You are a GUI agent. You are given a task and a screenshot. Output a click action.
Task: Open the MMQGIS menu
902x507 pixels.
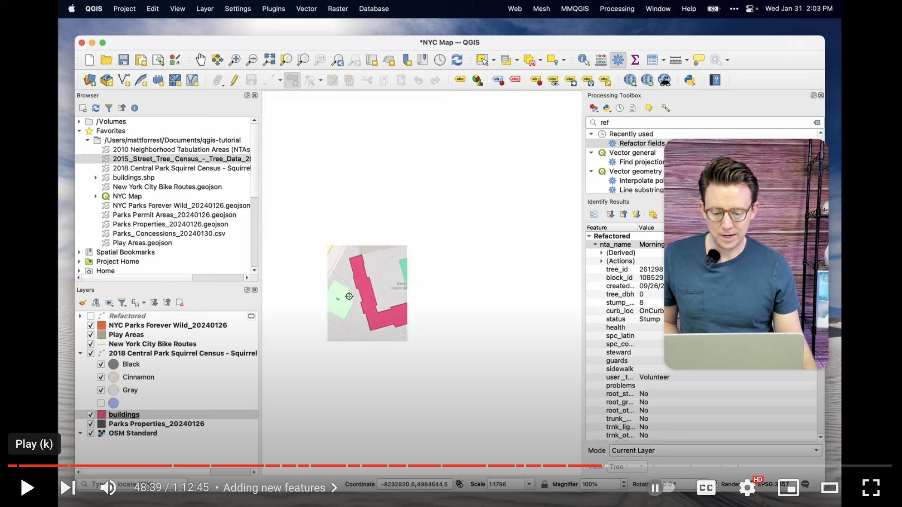pyautogui.click(x=575, y=9)
